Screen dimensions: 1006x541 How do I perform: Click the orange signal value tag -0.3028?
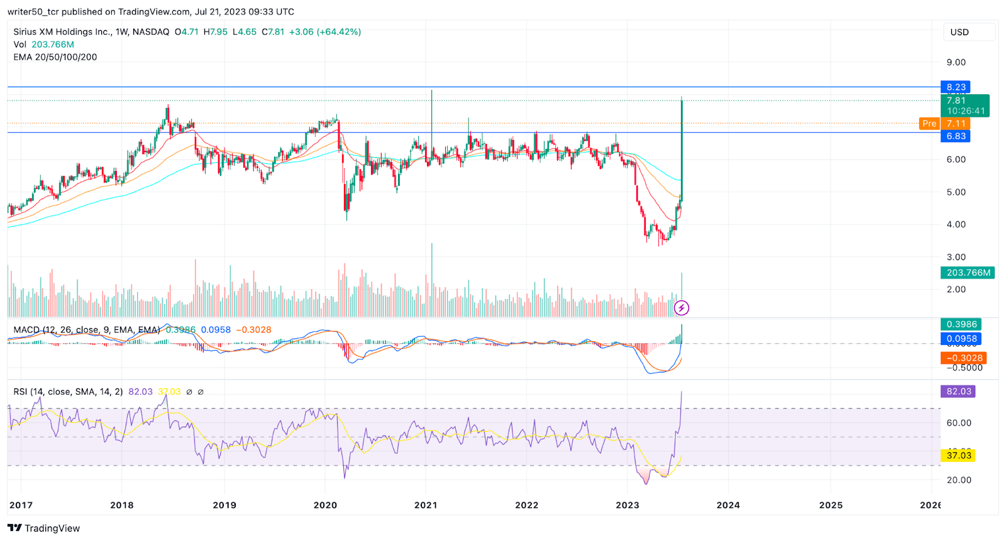[964, 358]
